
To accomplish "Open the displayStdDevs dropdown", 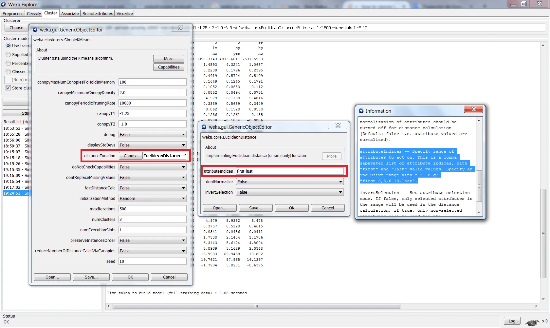I will [153, 145].
